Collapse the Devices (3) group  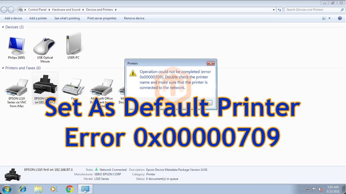(x=3, y=27)
